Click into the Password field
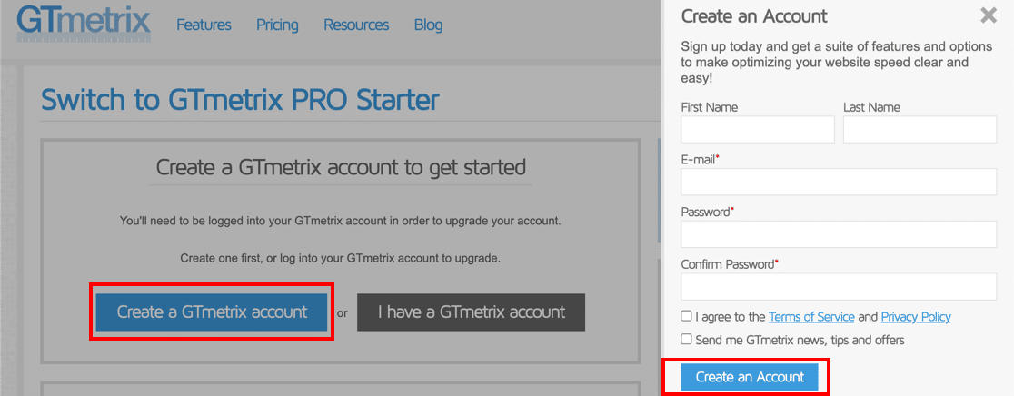The height and width of the screenshot is (396, 1014). click(839, 233)
